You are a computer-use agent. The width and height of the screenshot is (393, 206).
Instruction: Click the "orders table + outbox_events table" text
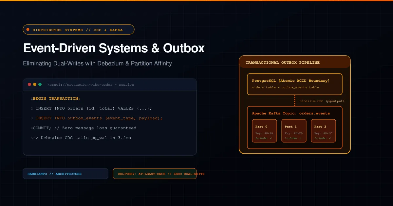click(x=286, y=87)
